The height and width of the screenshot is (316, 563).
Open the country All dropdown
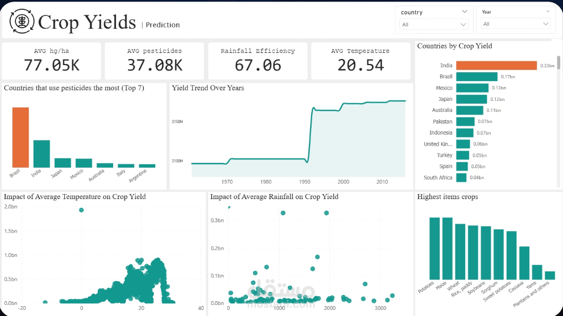tap(434, 24)
